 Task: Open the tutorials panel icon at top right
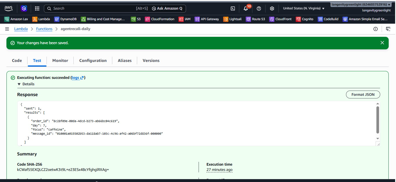[388, 29]
